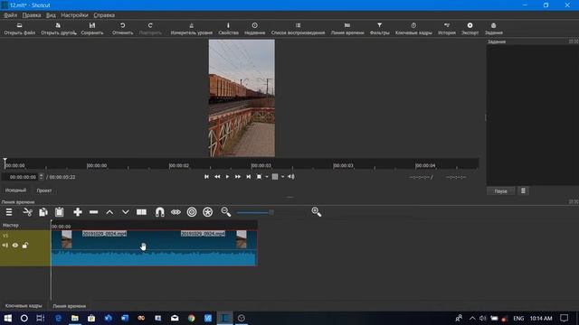The height and width of the screenshot is (325, 579).
Task: Toggle the player grid display button
Action: pos(275,177)
